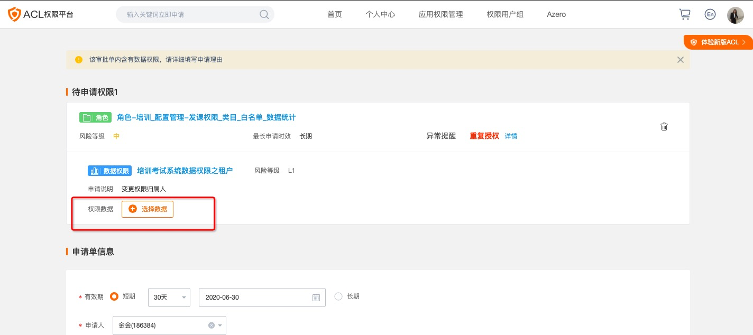753x335 pixels.
Task: Open the user avatar menu
Action: [x=736, y=15]
